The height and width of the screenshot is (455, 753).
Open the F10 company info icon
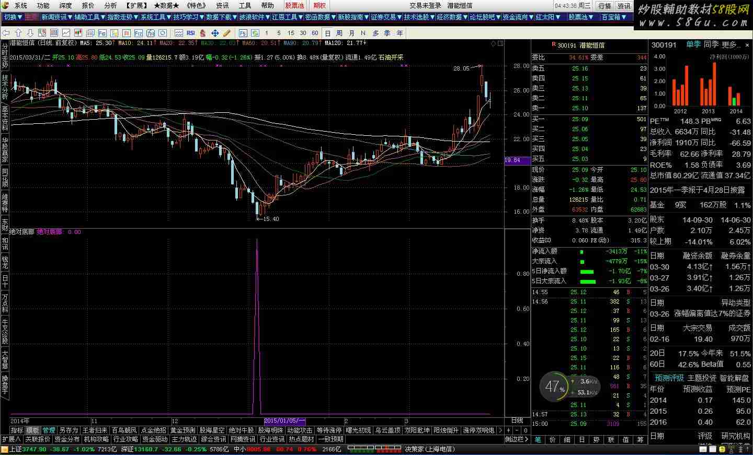pyautogui.click(x=102, y=33)
